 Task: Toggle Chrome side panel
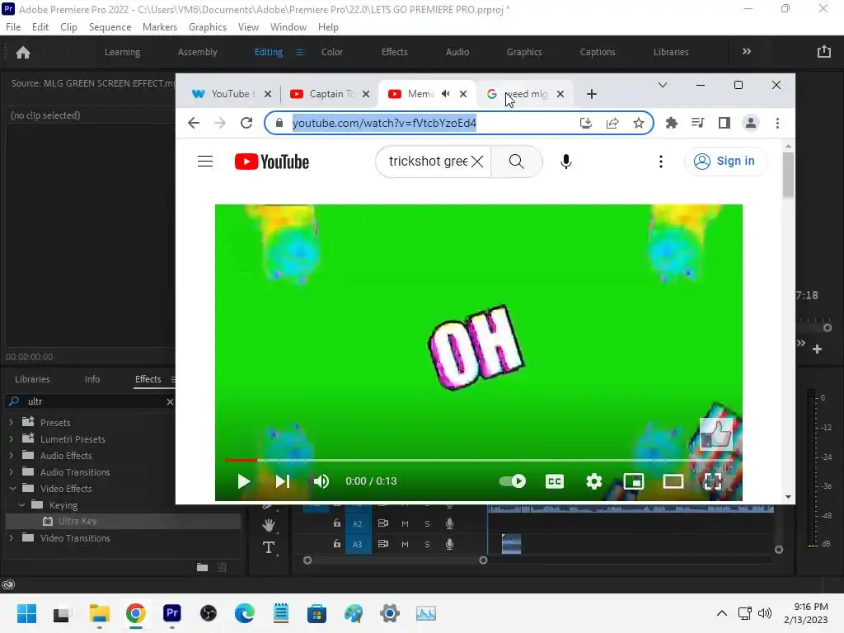click(724, 124)
